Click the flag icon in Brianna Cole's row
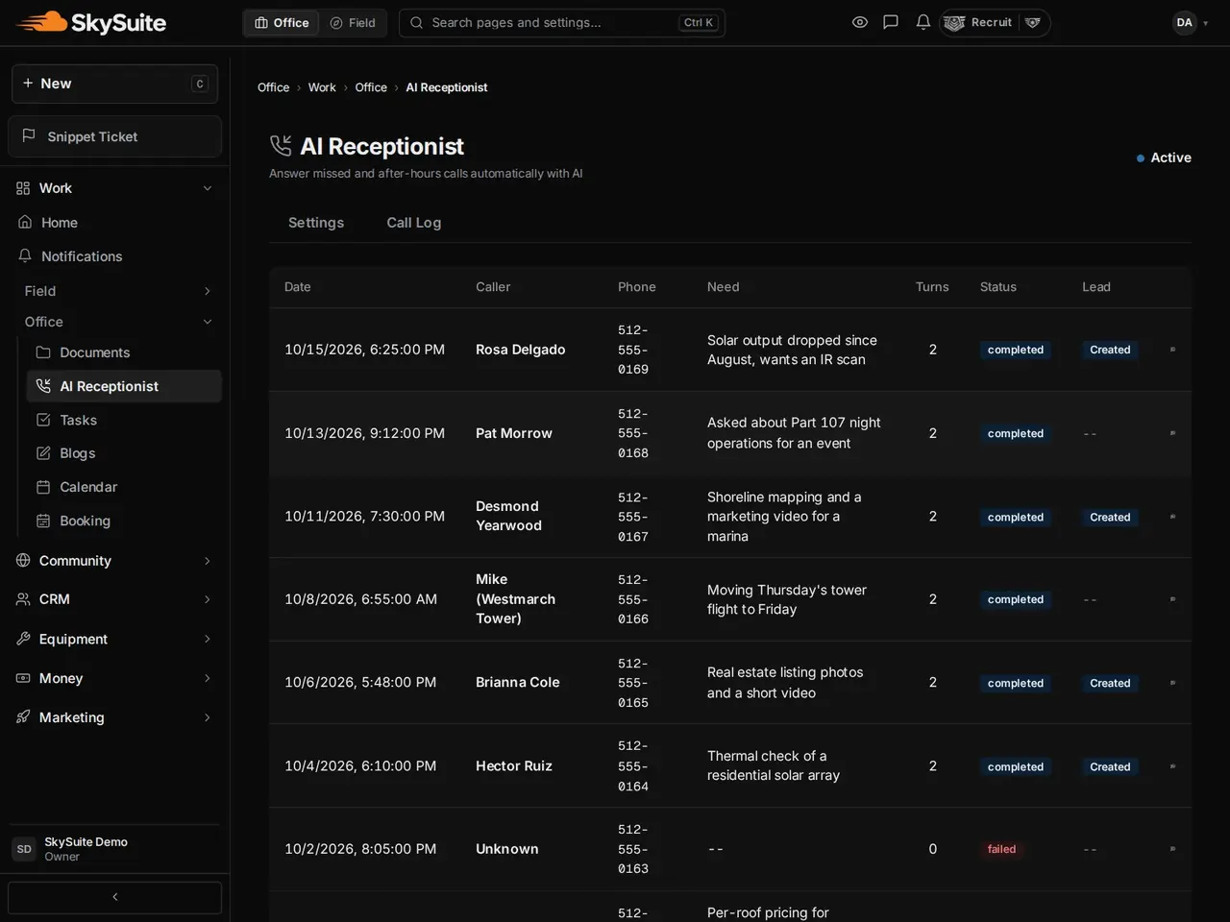 click(x=1172, y=683)
